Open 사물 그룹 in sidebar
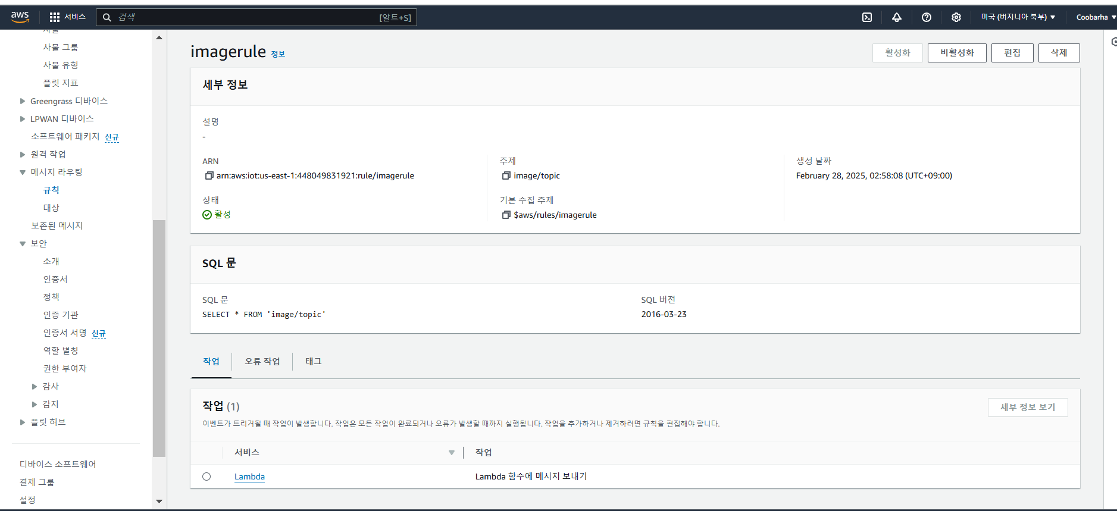The width and height of the screenshot is (1117, 511). 61,47
